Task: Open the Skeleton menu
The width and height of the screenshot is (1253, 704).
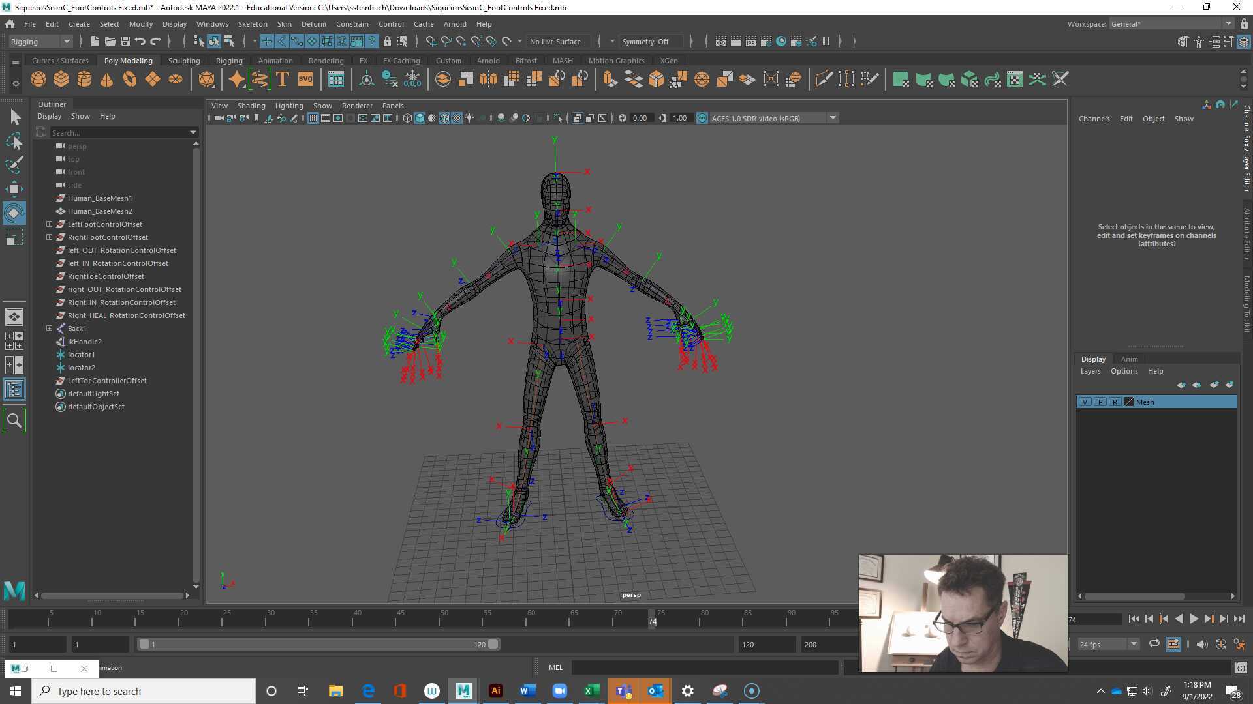Action: coord(253,24)
